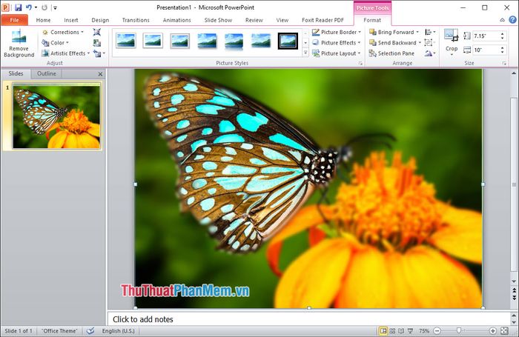Increase picture height with stepper up arrow
The image size is (519, 337).
tap(503, 34)
